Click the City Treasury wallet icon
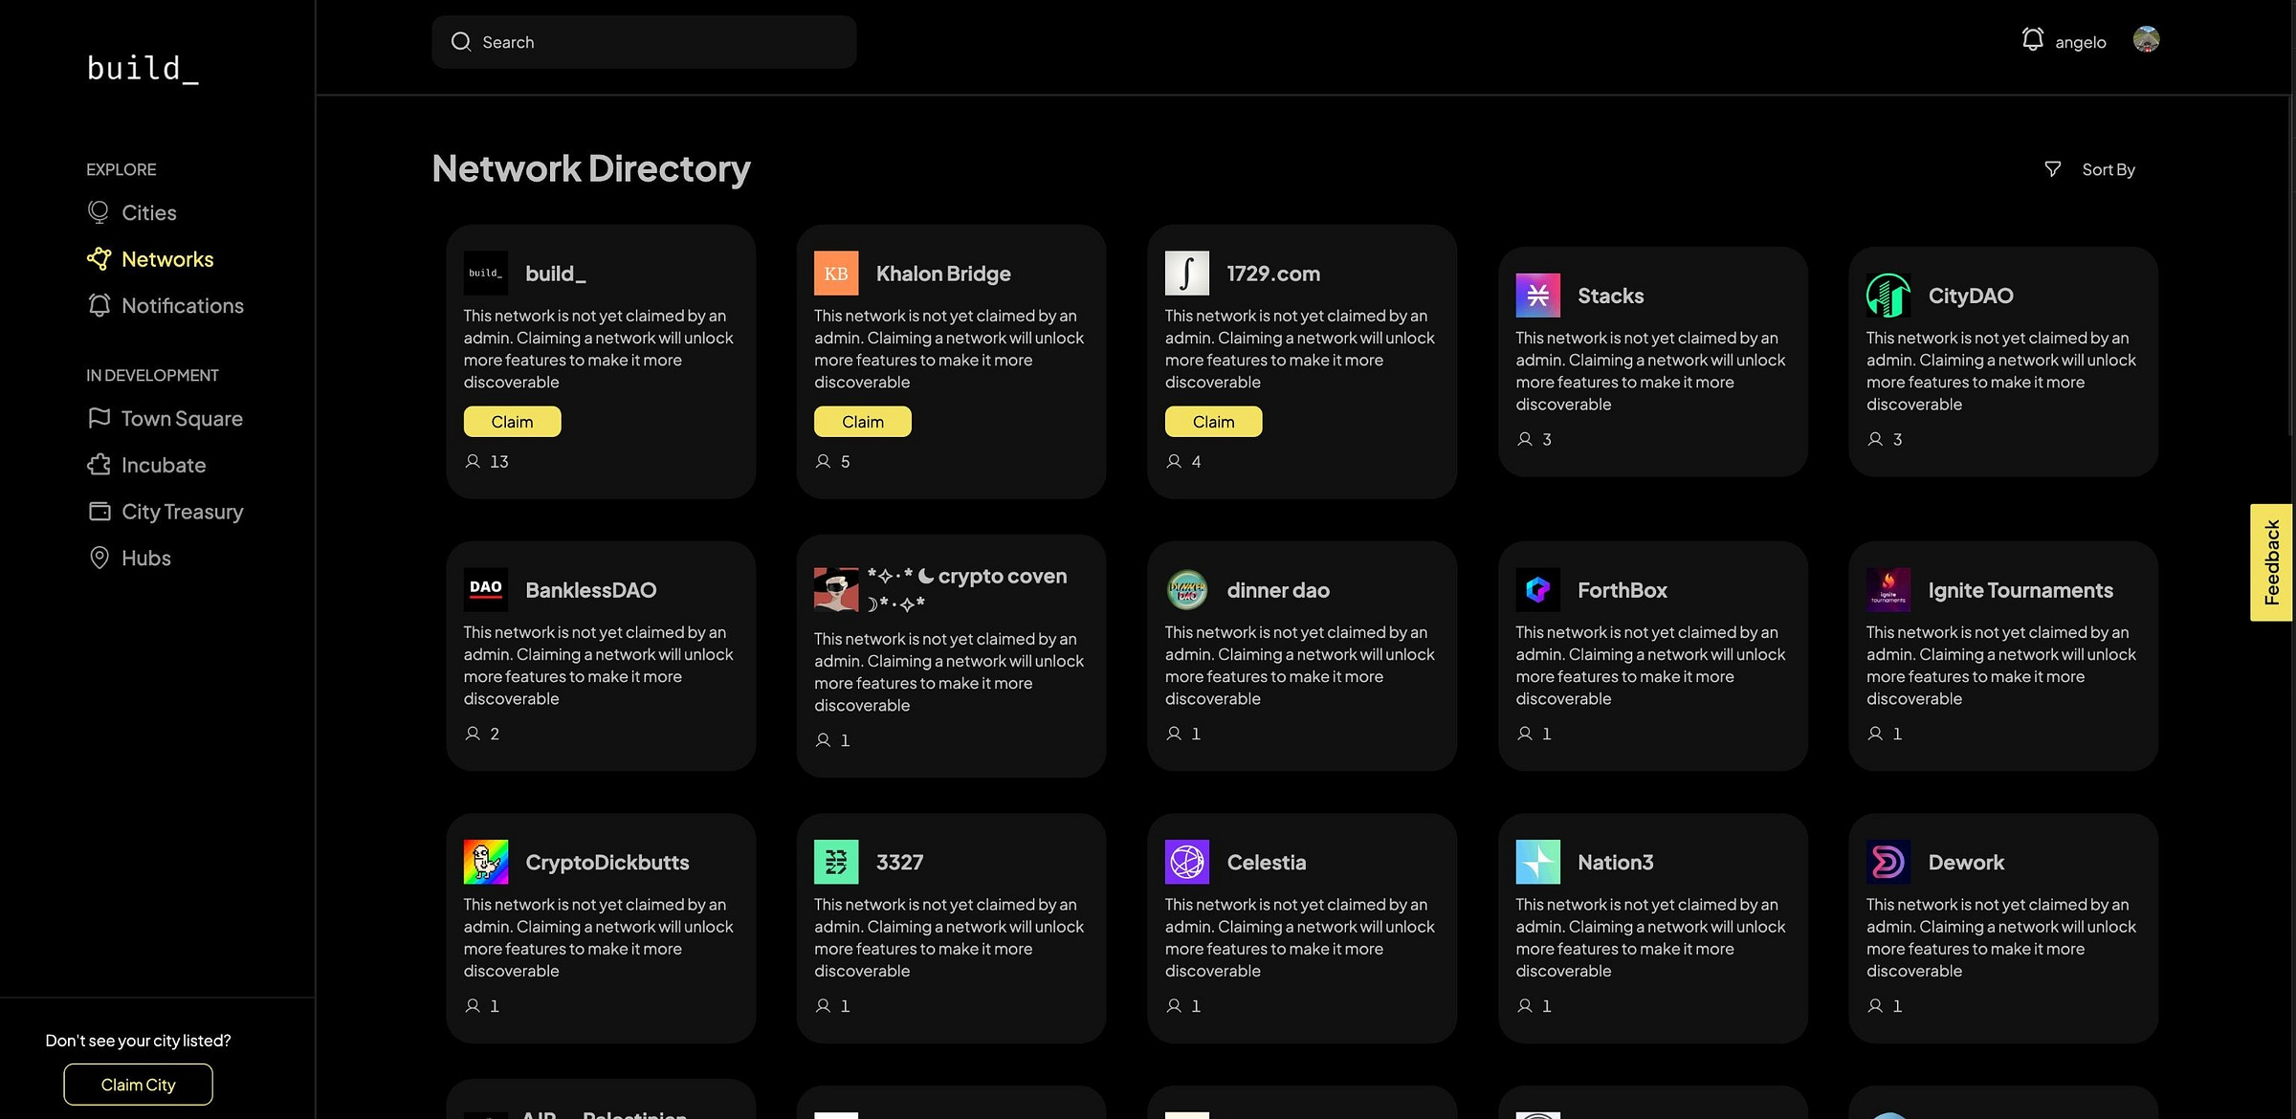The image size is (2296, 1119). click(x=99, y=511)
